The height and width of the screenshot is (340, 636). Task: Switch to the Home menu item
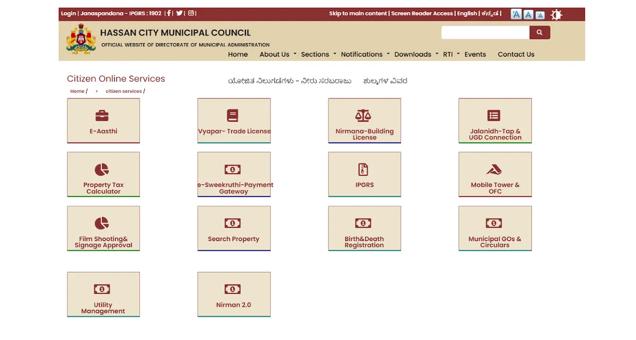pyautogui.click(x=237, y=54)
